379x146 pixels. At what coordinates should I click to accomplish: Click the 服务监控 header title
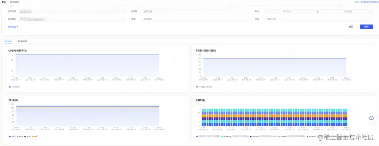tap(15, 2)
